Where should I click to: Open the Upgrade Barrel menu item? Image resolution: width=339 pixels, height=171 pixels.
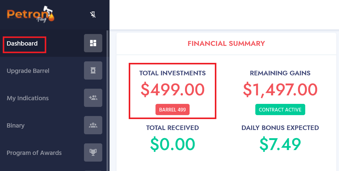[28, 71]
